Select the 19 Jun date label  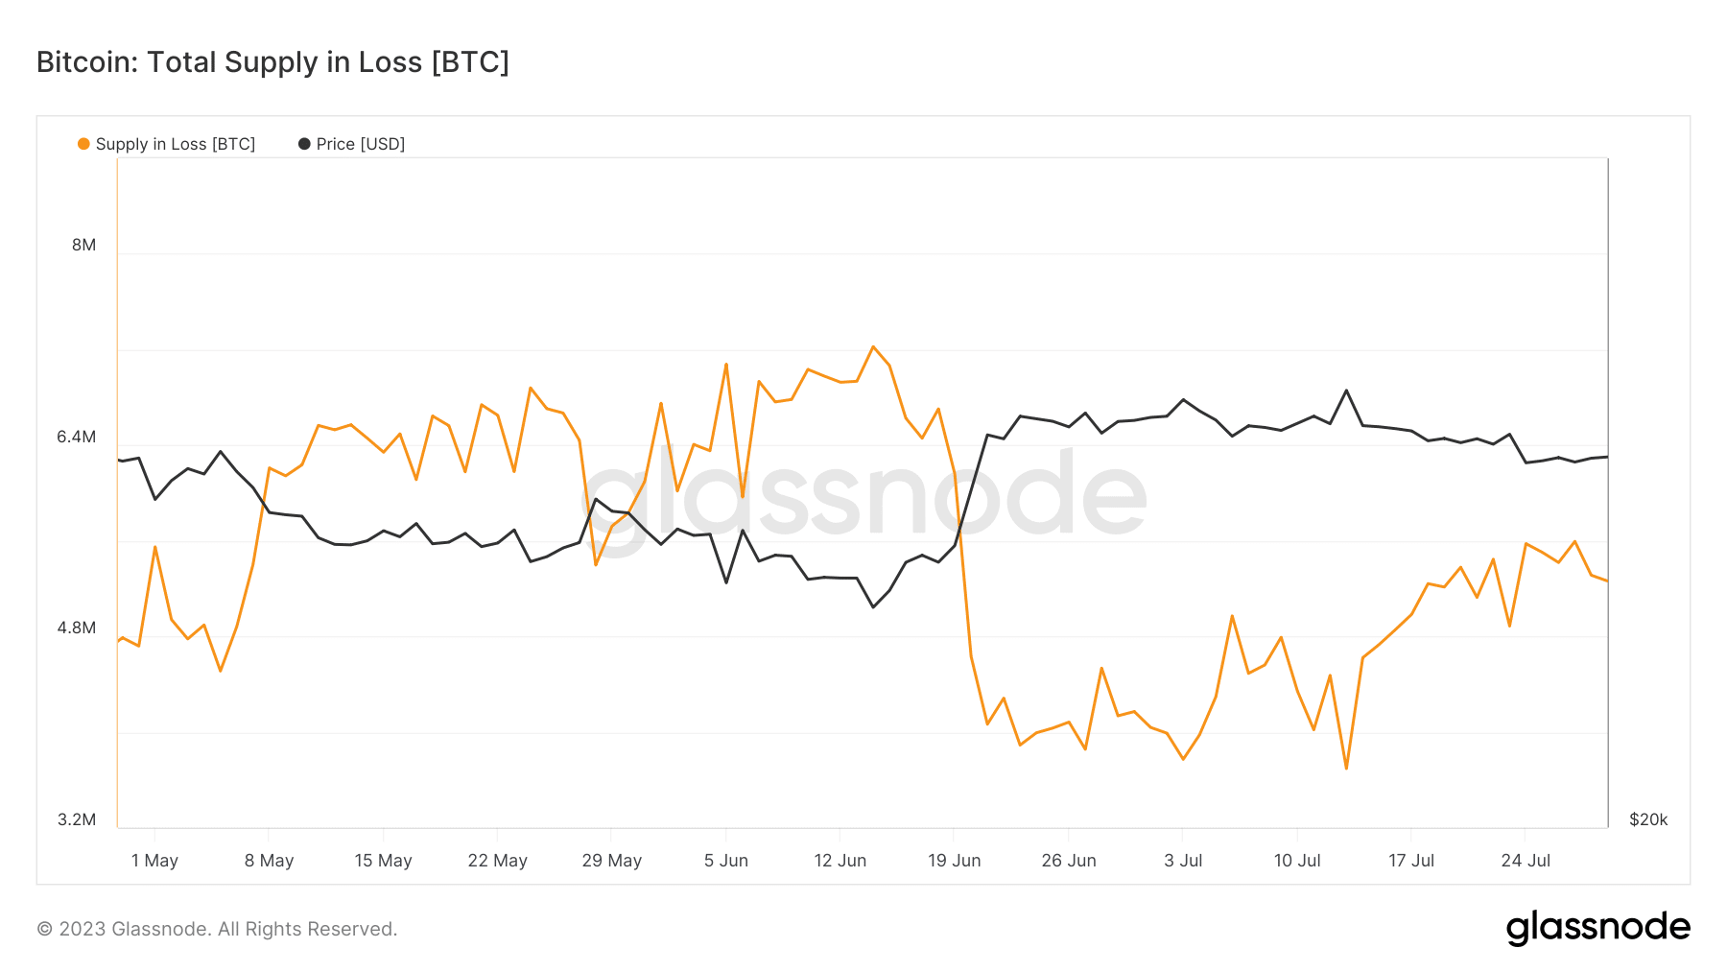954,861
